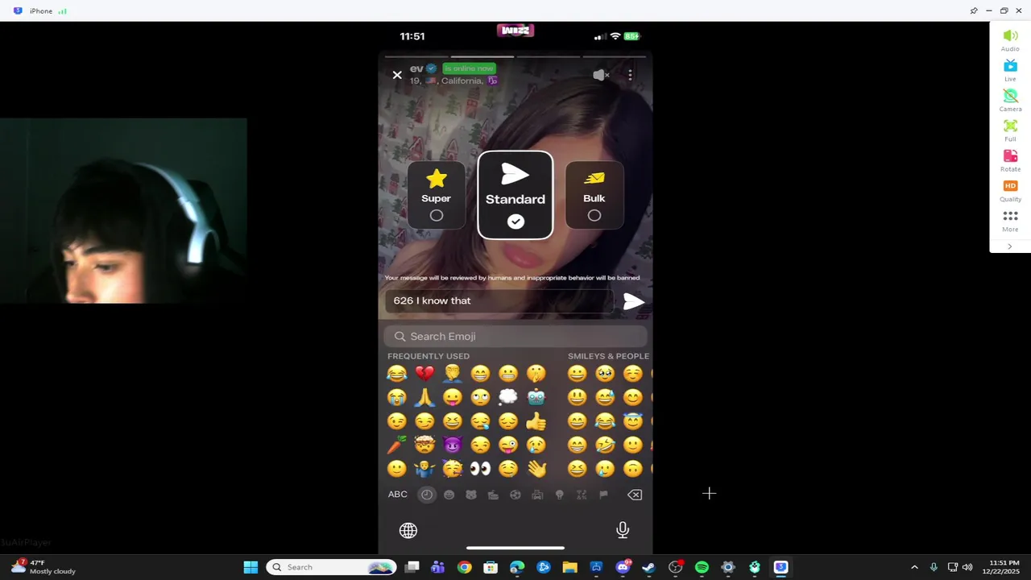Jump to smileys emoji category tab
Image resolution: width=1031 pixels, height=580 pixels.
click(449, 495)
